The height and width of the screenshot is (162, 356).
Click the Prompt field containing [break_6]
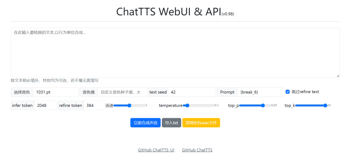[x=261, y=92]
